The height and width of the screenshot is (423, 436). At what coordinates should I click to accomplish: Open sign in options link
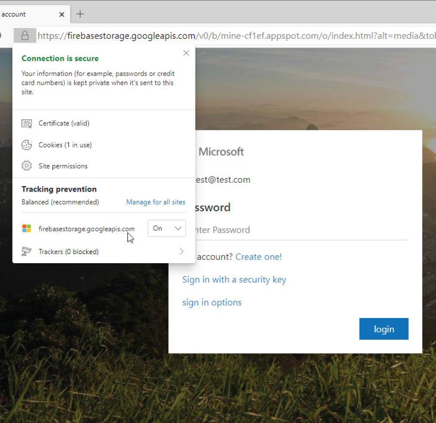point(212,302)
